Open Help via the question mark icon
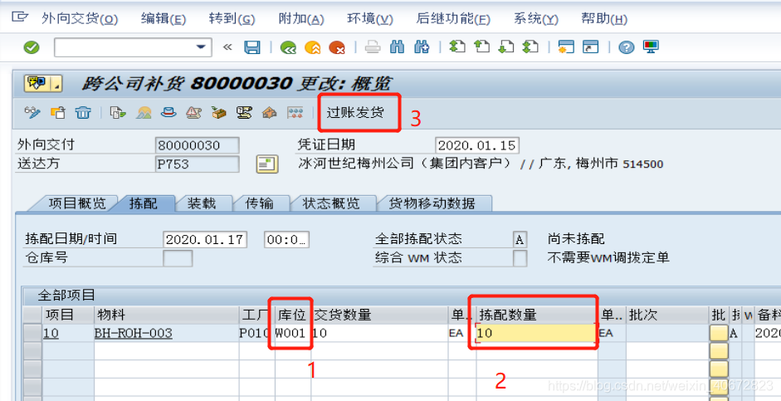The height and width of the screenshot is (401, 781). (x=626, y=47)
